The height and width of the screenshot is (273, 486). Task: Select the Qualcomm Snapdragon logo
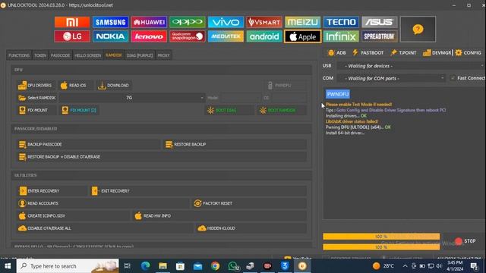click(x=188, y=36)
